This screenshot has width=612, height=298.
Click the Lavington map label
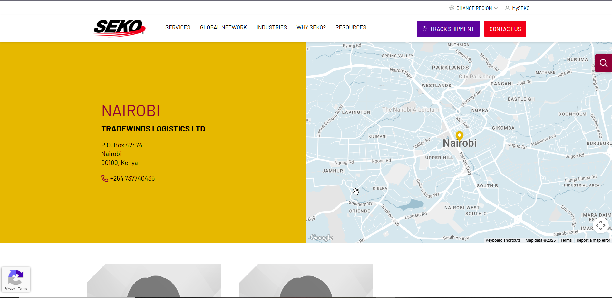[356, 112]
